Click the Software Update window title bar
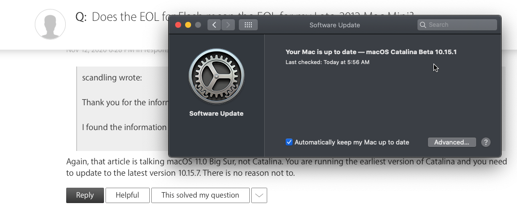 point(334,25)
